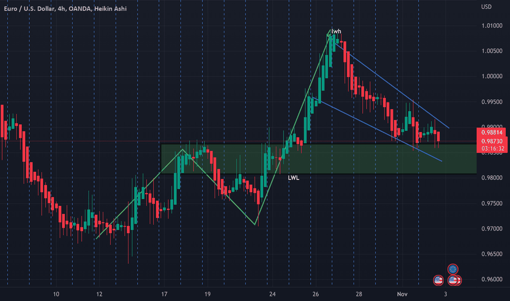This screenshot has width=510, height=301.
Task: Select the upper blue channel trend line
Action: [390, 84]
